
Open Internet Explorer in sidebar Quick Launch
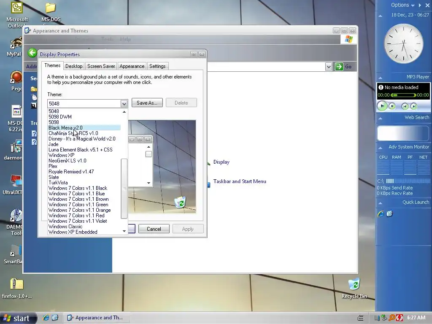coord(381,213)
